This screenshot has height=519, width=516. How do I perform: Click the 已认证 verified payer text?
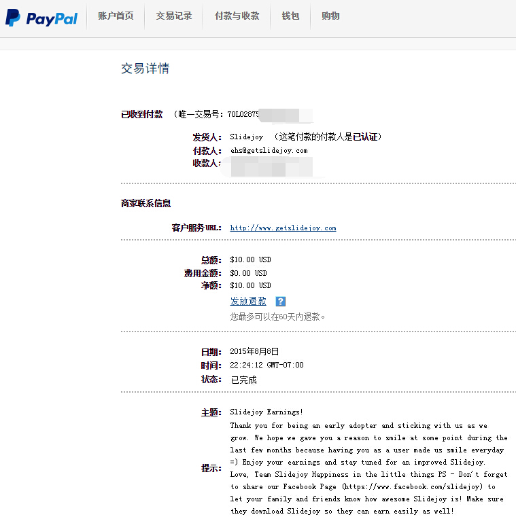tap(365, 137)
